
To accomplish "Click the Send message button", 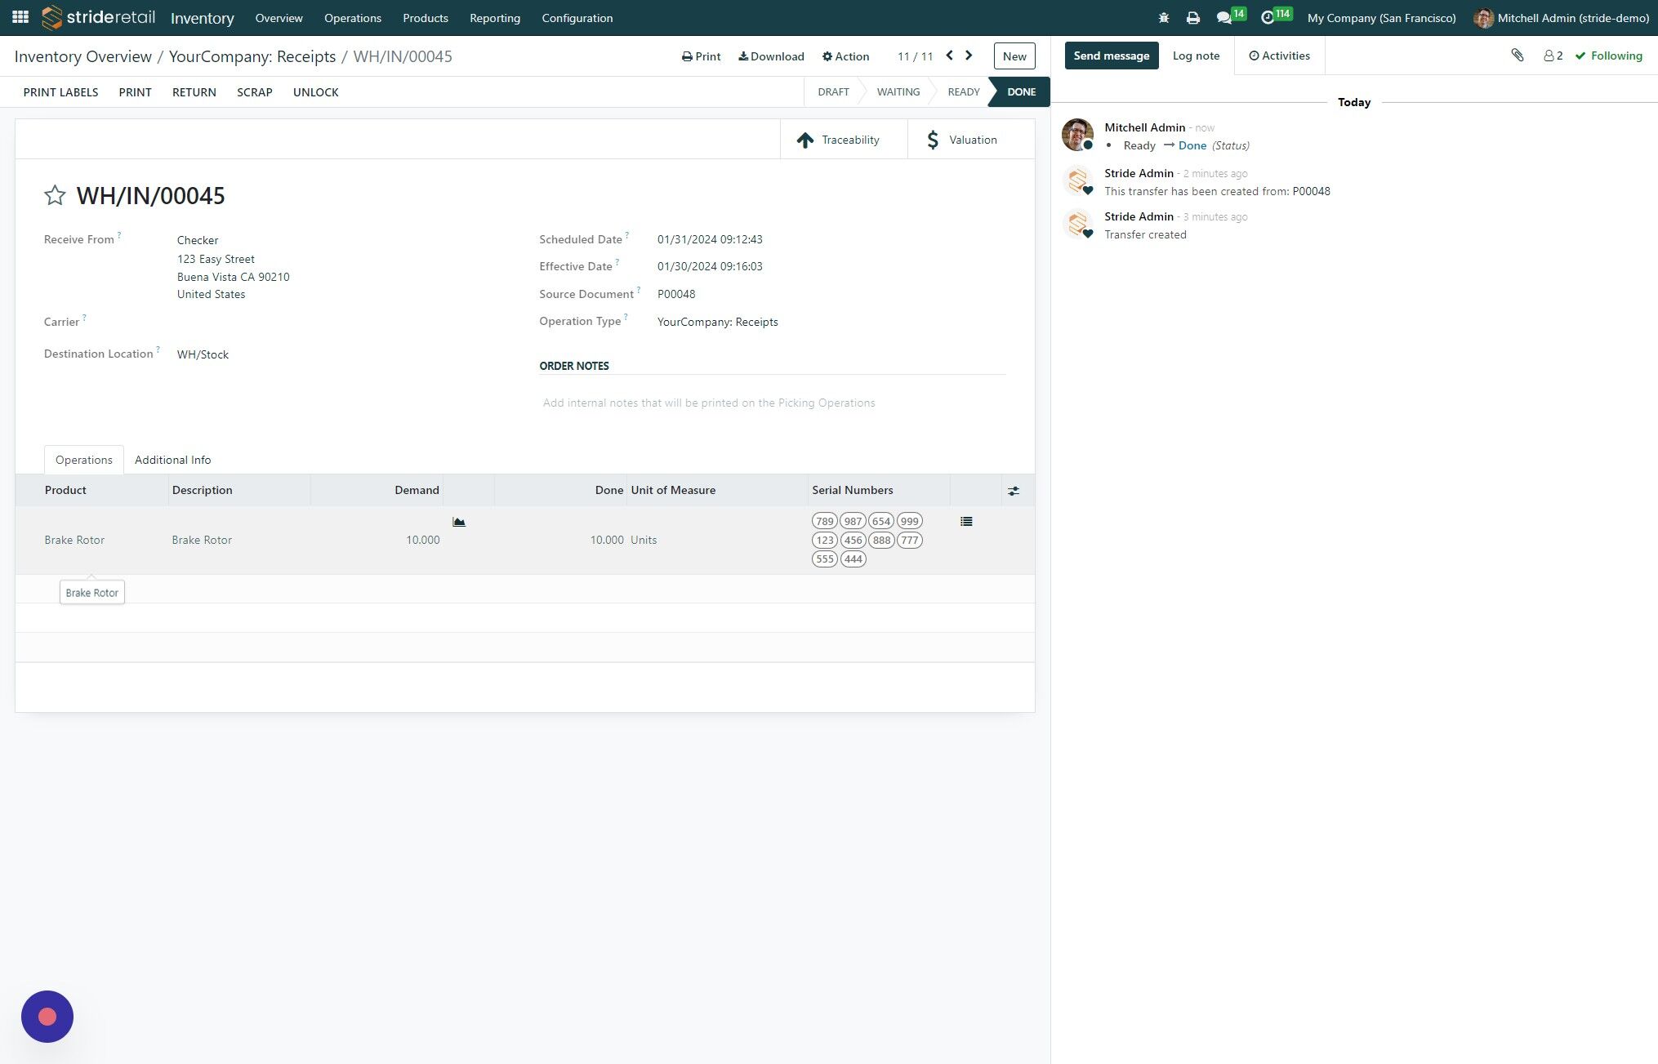I will click(x=1111, y=56).
